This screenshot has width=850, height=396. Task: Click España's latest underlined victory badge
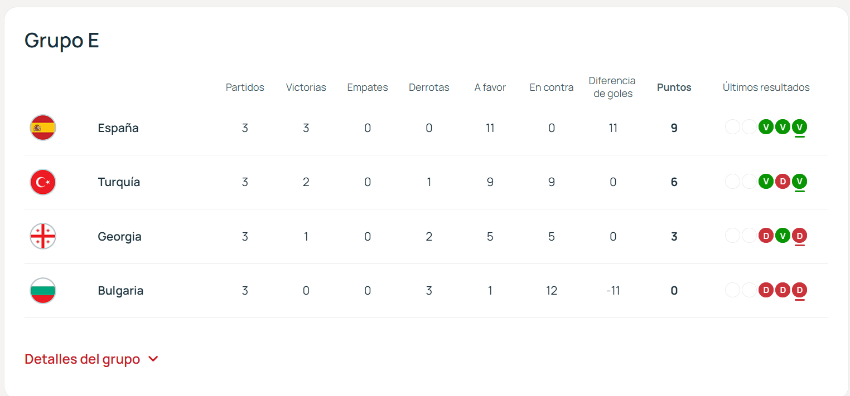(799, 128)
